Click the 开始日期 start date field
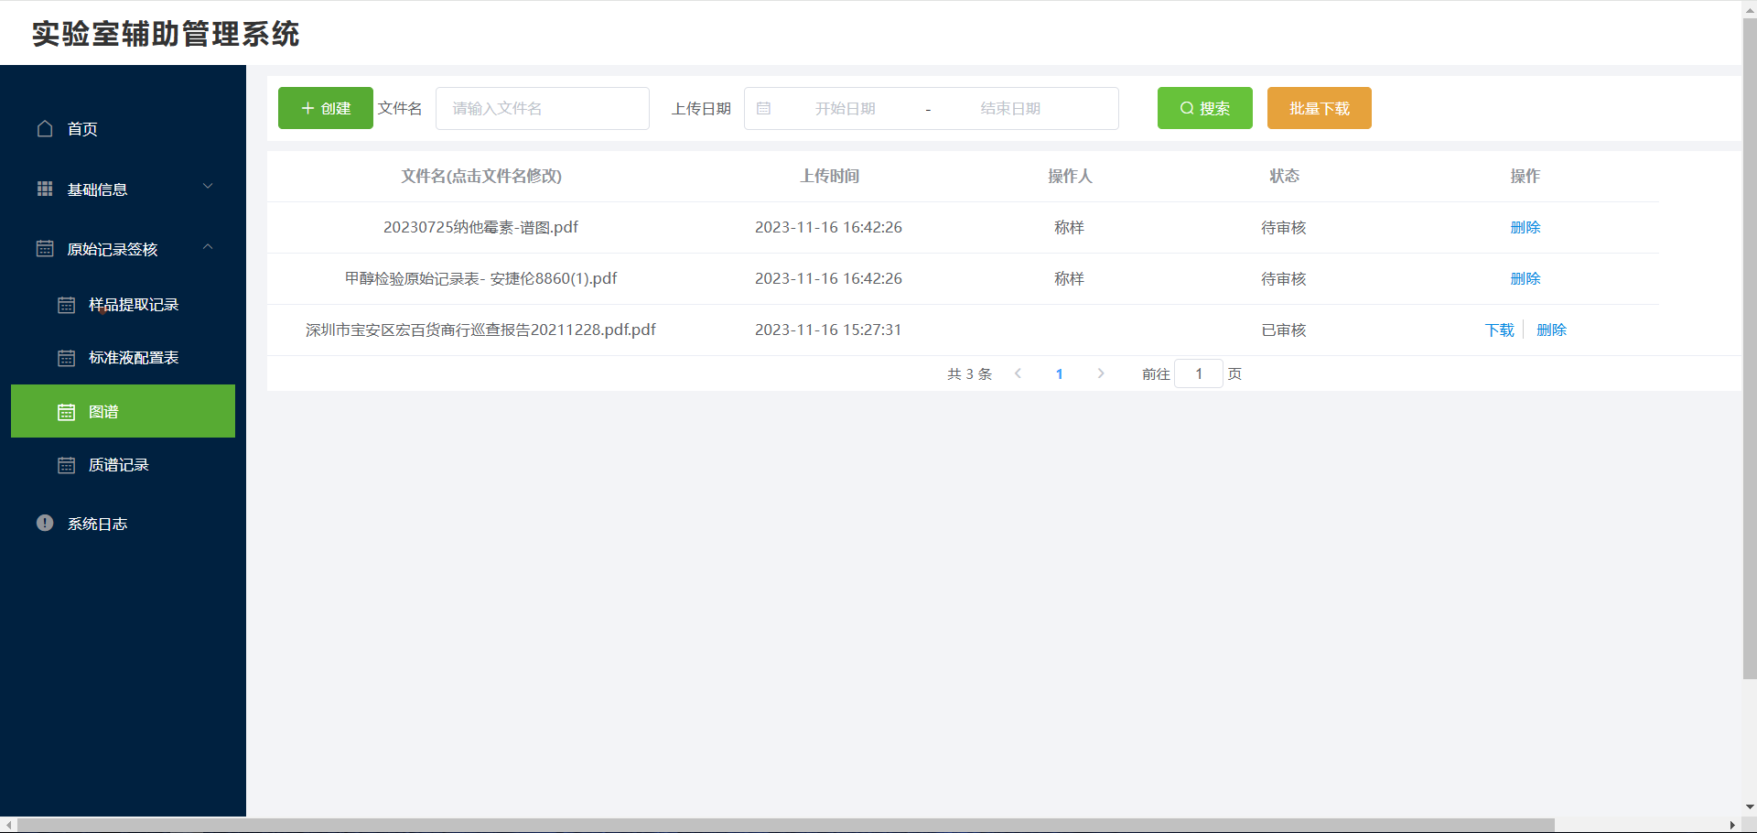Viewport: 1757px width, 833px height. pyautogui.click(x=846, y=108)
